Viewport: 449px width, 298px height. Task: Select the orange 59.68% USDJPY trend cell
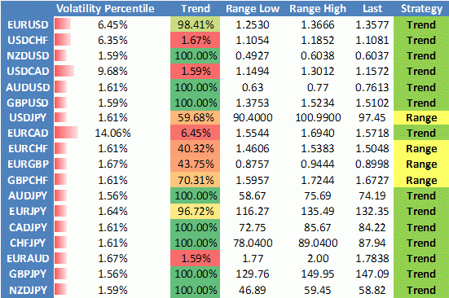pos(196,117)
